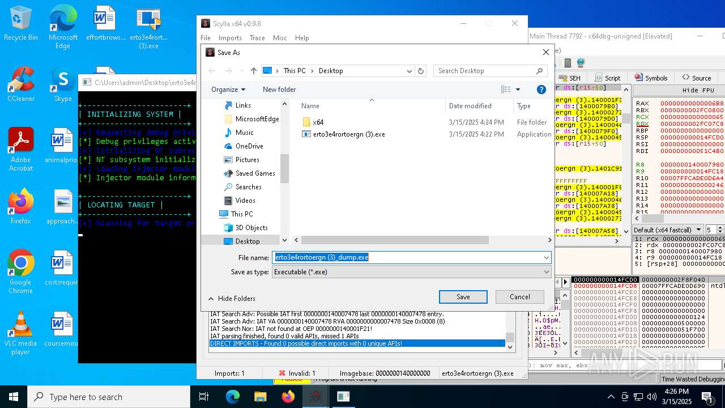Click the Search Desktop field
Screen dimensions: 725x408
point(485,71)
